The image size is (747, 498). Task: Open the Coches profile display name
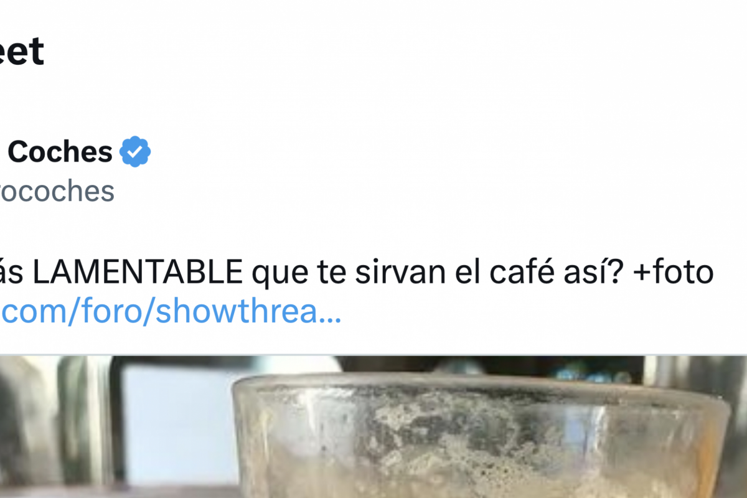coord(60,152)
